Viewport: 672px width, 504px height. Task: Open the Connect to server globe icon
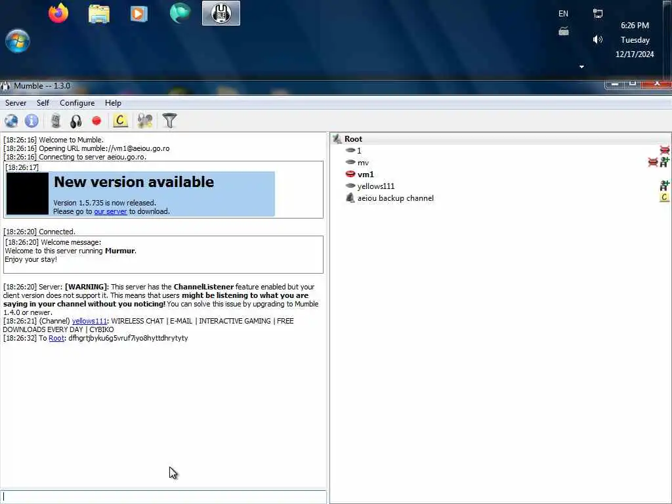[x=11, y=121]
